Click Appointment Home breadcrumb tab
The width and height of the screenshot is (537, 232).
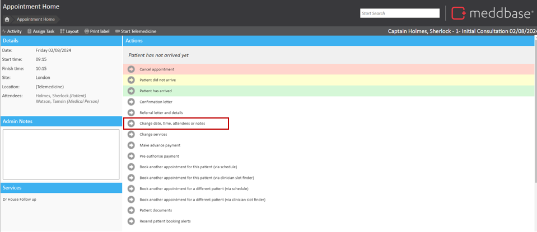(35, 19)
